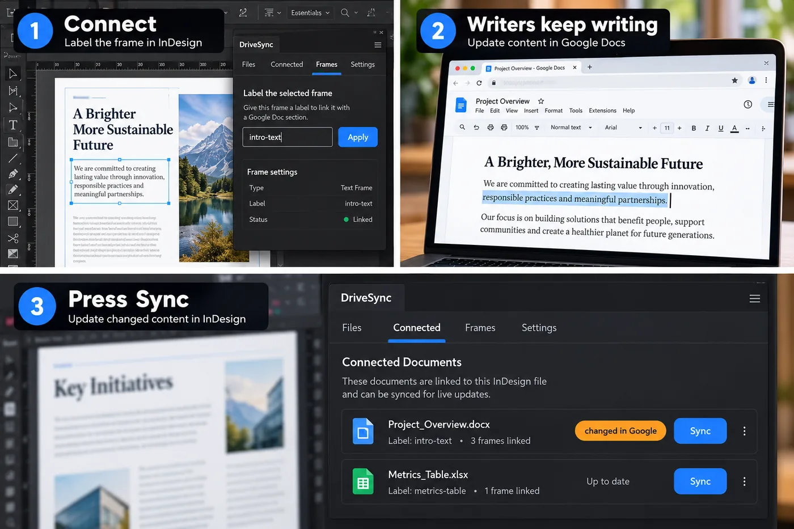
Task: Toggle Underline in Google Docs toolbar
Action: [721, 128]
